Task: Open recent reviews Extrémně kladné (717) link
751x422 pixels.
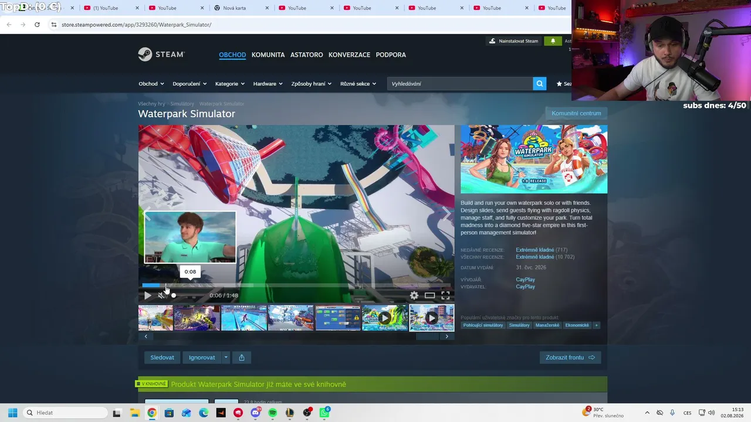Action: coord(542,250)
